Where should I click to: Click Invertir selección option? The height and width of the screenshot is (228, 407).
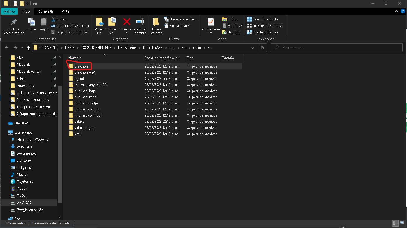click(x=265, y=32)
